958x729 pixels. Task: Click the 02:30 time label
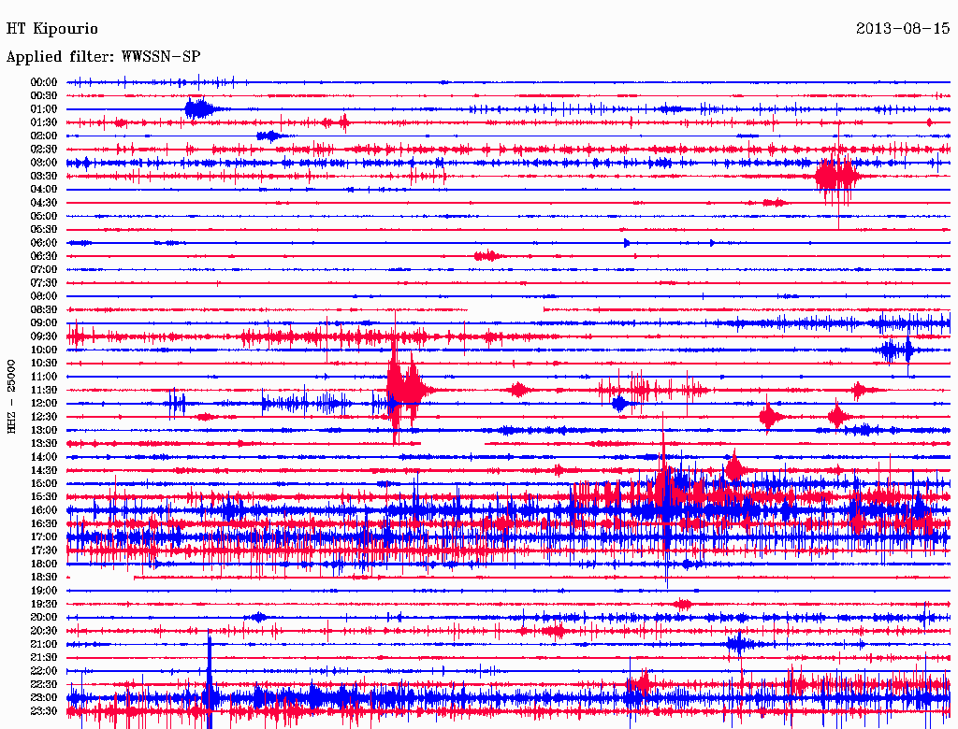coord(44,150)
